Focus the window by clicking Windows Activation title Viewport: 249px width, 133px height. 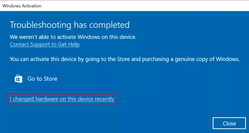click(22, 5)
